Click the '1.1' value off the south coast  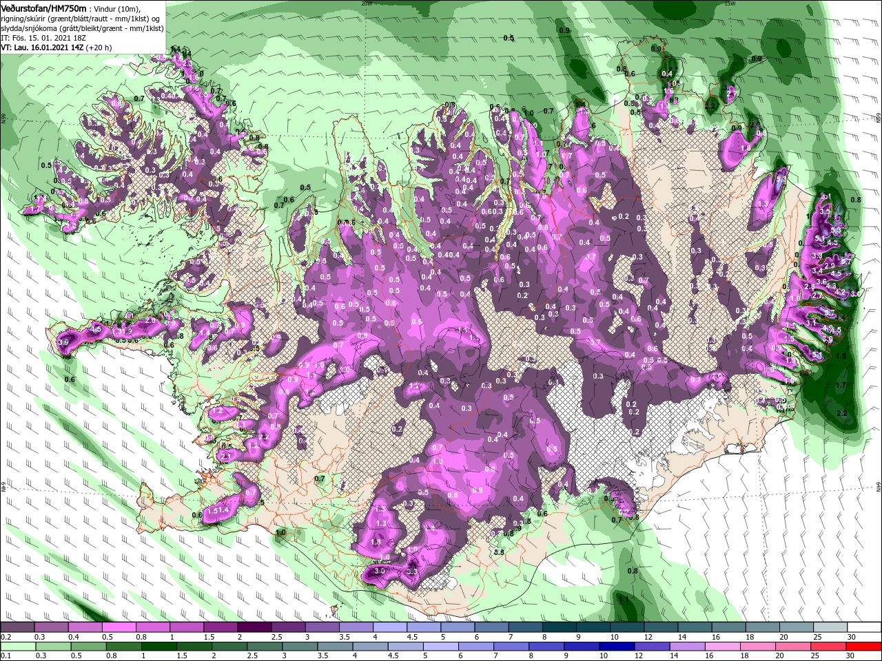[624, 600]
